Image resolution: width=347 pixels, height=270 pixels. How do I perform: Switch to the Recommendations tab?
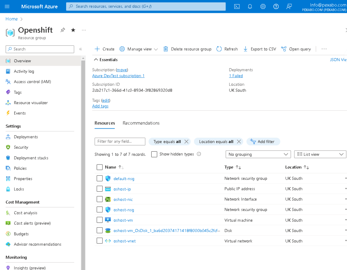click(x=141, y=123)
